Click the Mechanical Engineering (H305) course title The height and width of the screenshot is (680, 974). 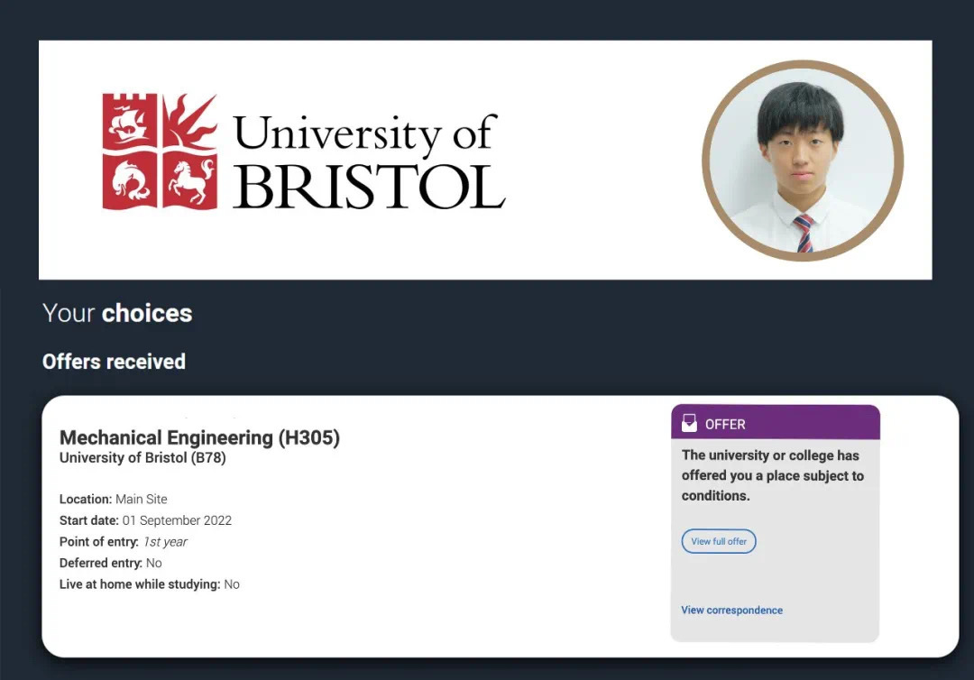pyautogui.click(x=199, y=437)
